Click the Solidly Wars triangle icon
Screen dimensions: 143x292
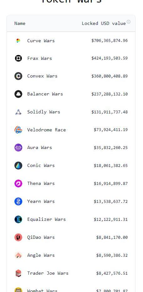[x=18, y=112]
